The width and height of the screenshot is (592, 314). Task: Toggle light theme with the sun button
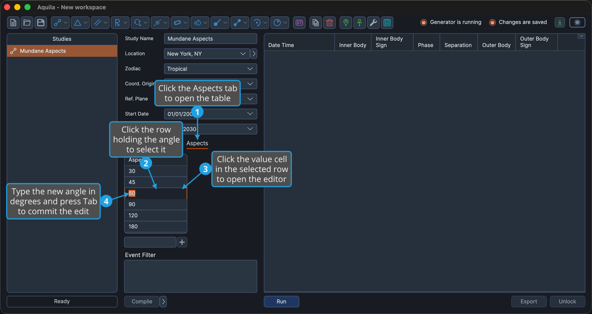(577, 23)
